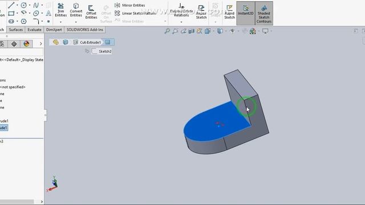This screenshot has height=205, width=365.
Task: Switch to the DimXpert tab
Action: pyautogui.click(x=54, y=30)
